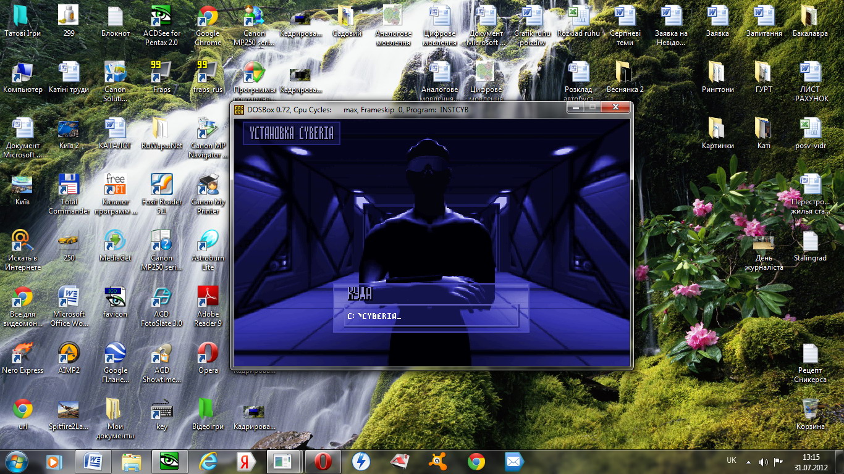Launch Total Commander from the desktop
Screen dimensions: 844x474
coord(69,194)
